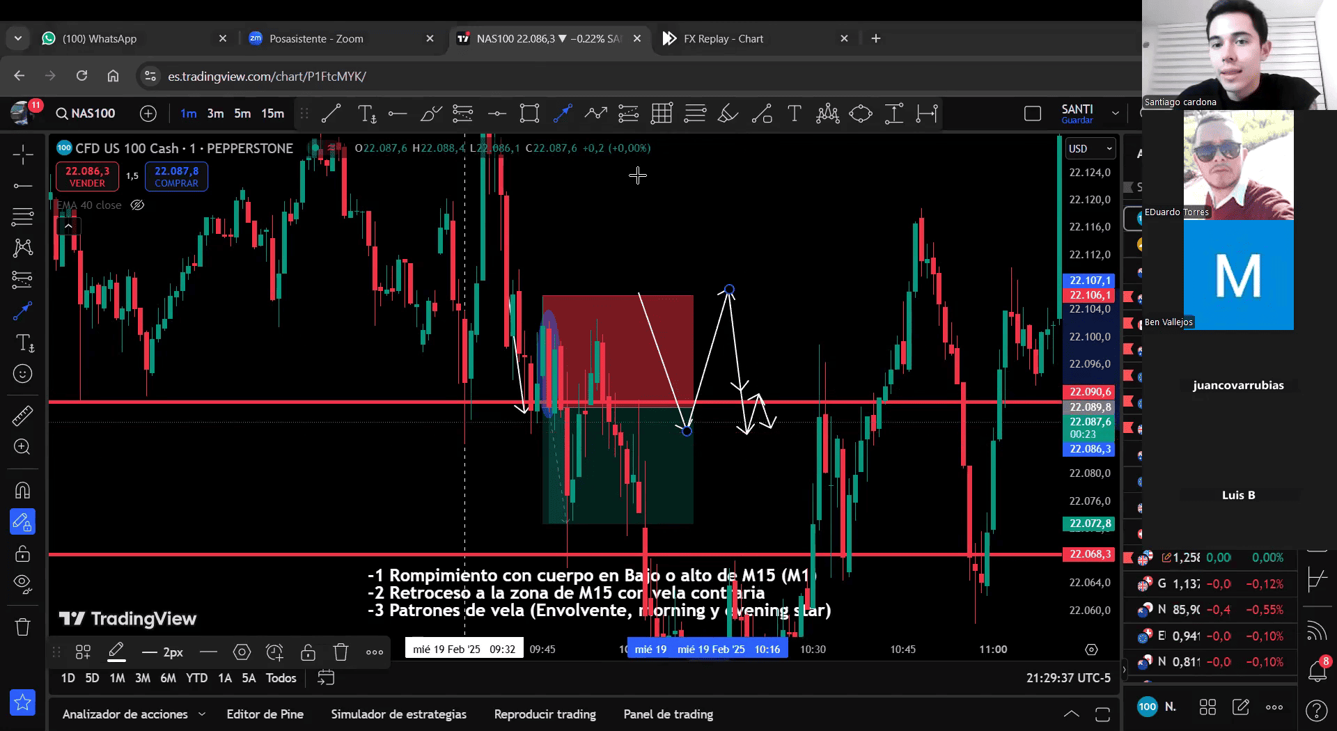Delete selected drawing via floating toolbar trash
Viewport: 1337px width, 731px height.
[x=341, y=652]
